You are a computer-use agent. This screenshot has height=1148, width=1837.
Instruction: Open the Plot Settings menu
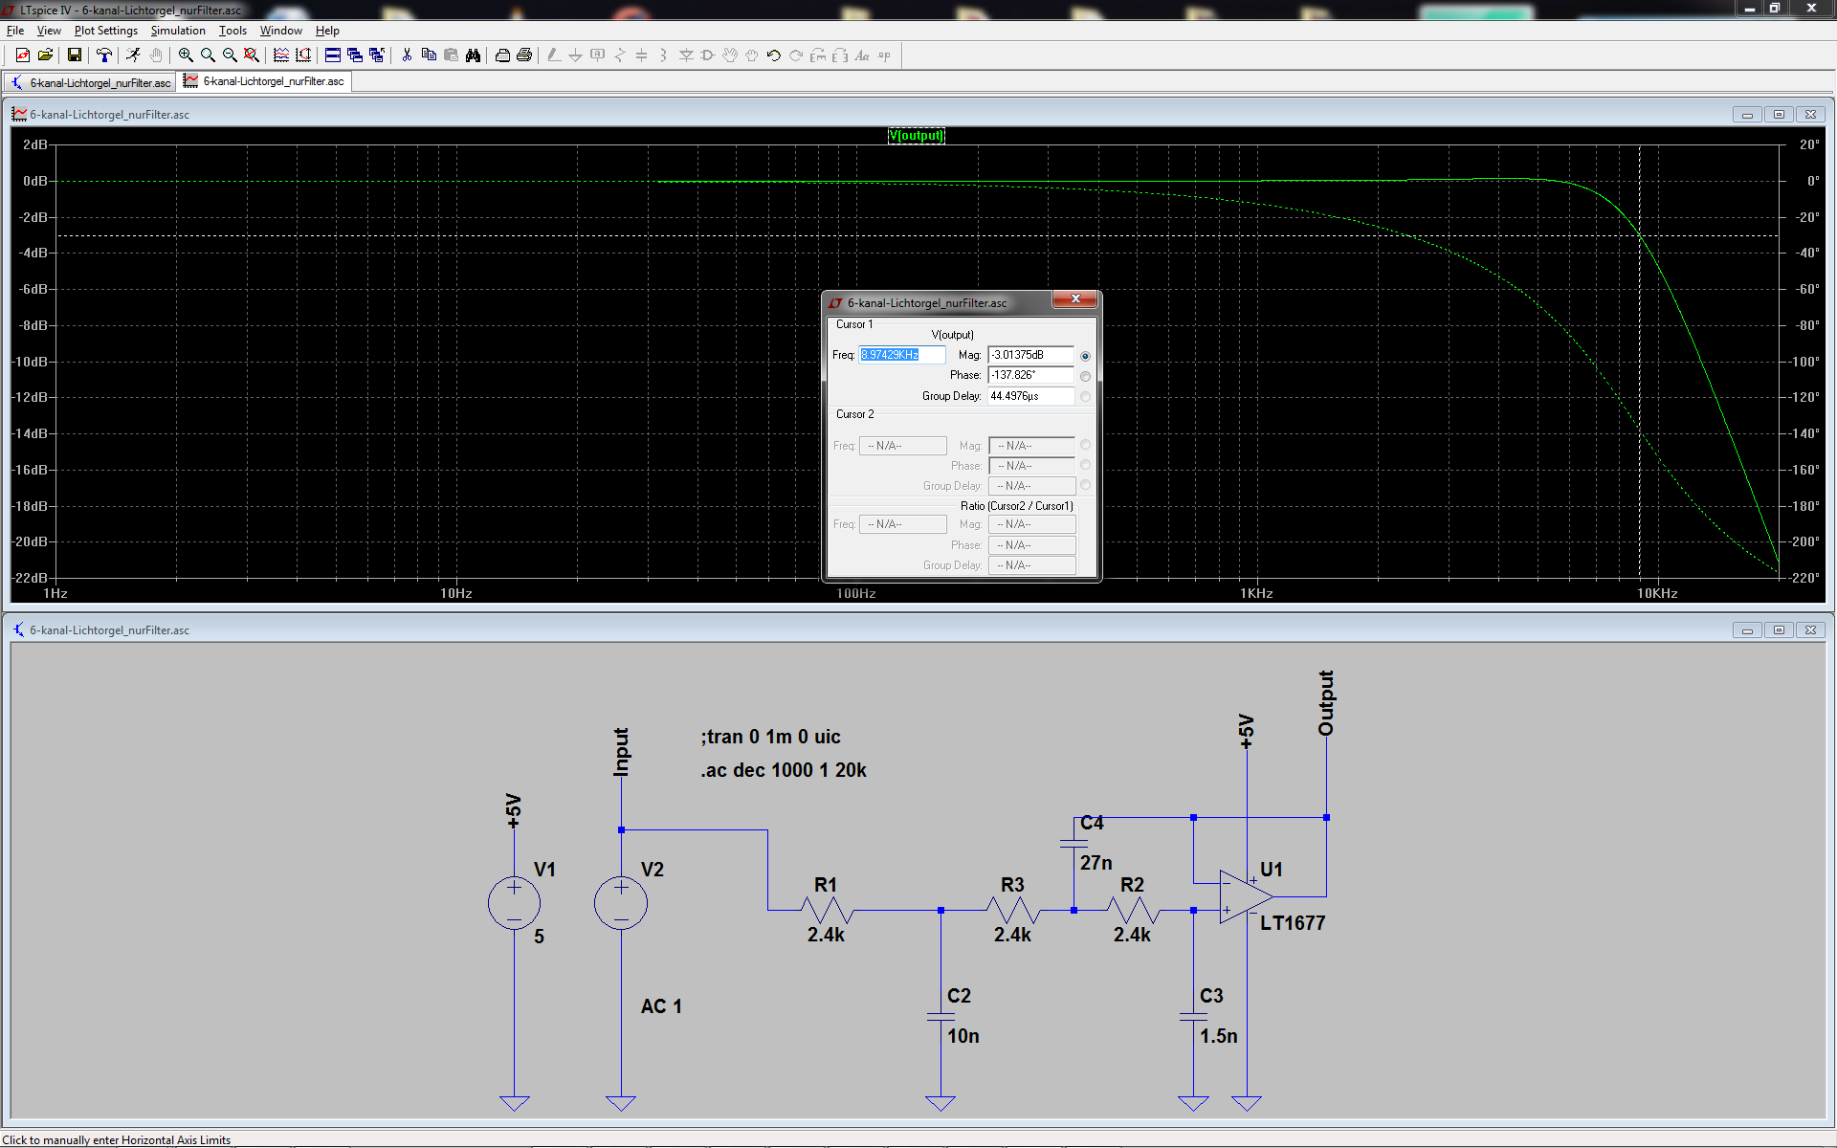[x=106, y=31]
